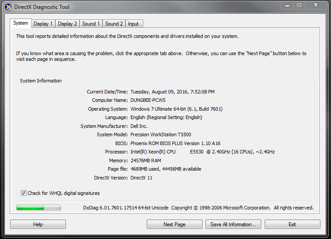This screenshot has width=331, height=239.
Task: Click the Windows 7 Ultimate operating system text
Action: [x=176, y=109]
